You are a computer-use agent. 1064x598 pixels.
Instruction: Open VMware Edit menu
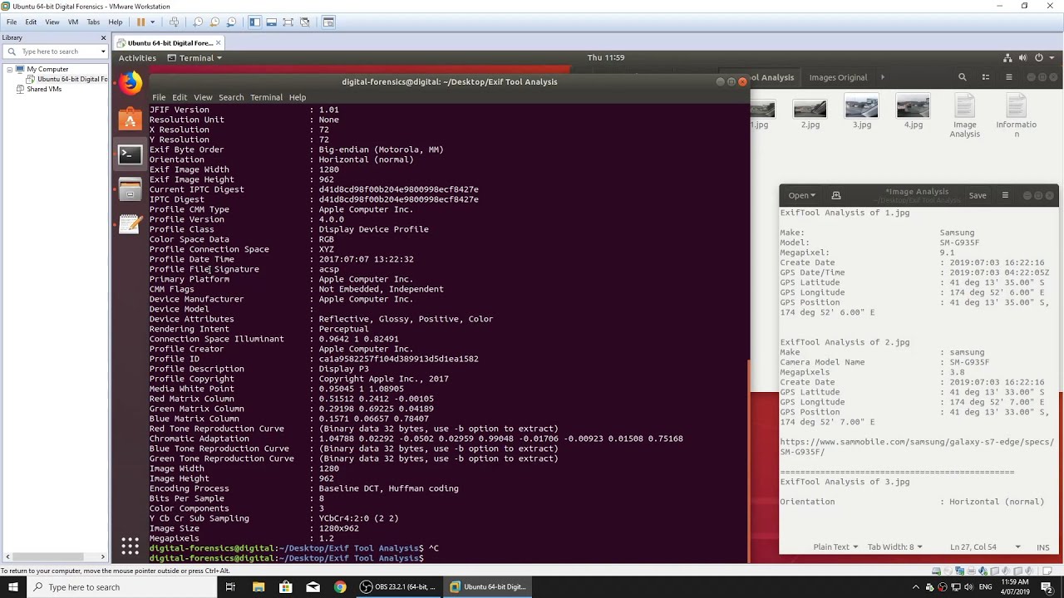pos(31,22)
